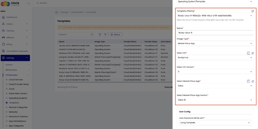Screen dimensions: 258x129
Task: Go to Settings breadcrumb
Action: click(x=64, y=12)
